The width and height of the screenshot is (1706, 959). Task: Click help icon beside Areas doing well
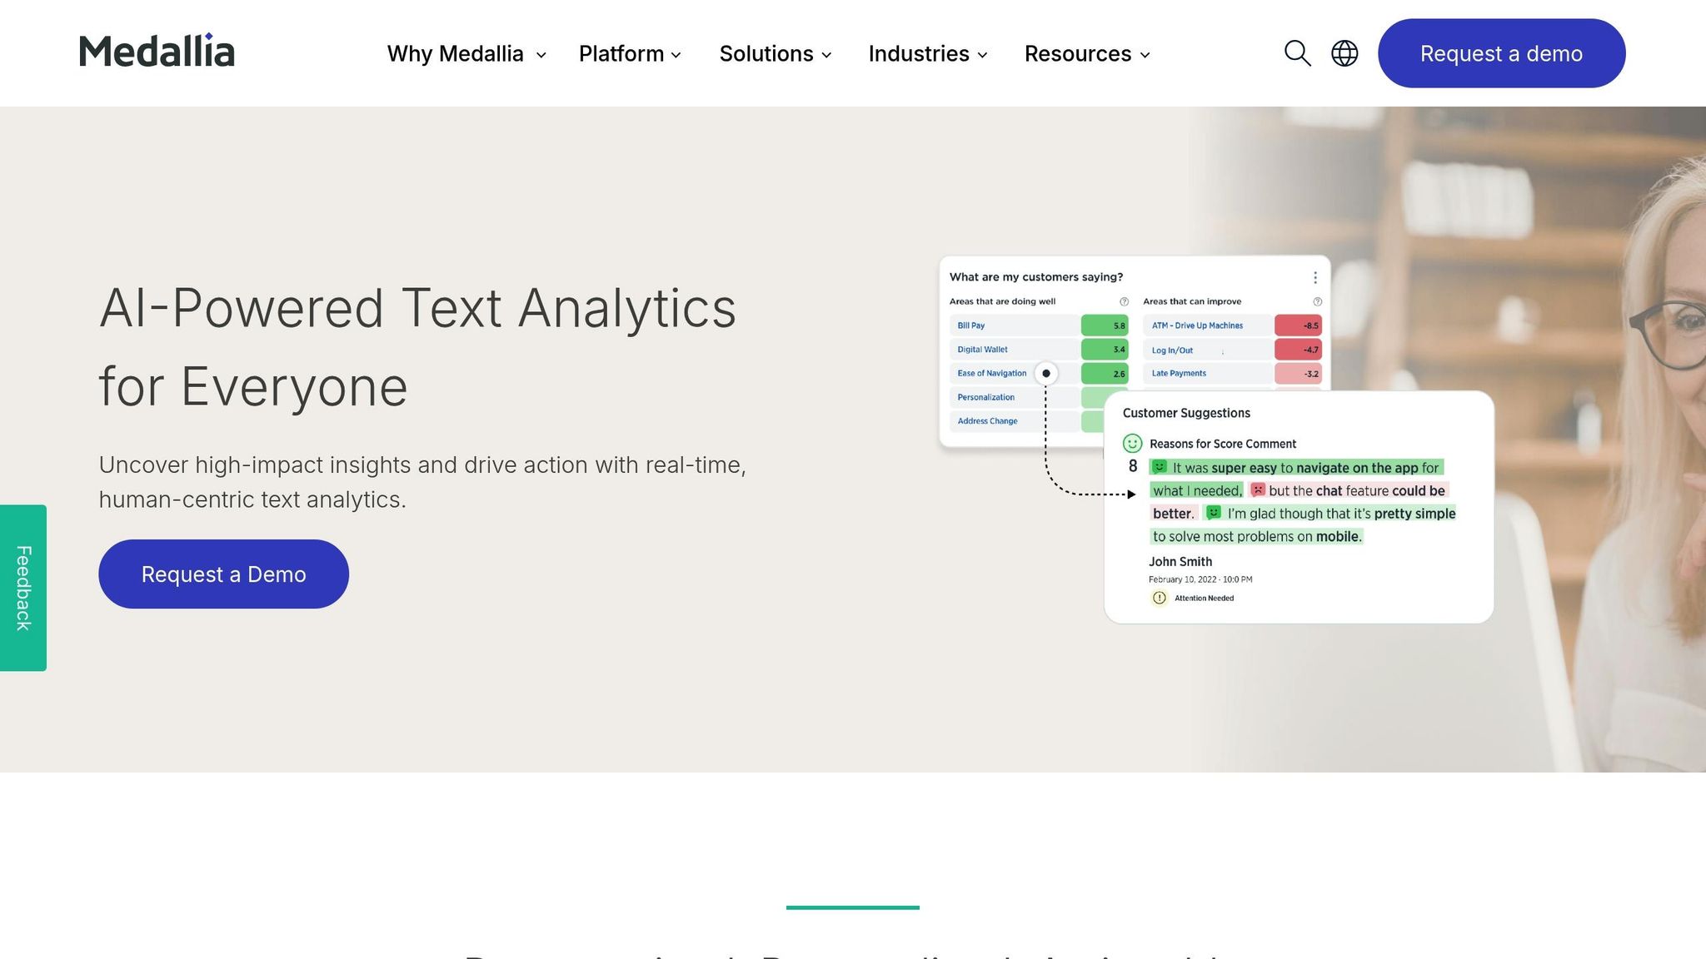[x=1124, y=301]
